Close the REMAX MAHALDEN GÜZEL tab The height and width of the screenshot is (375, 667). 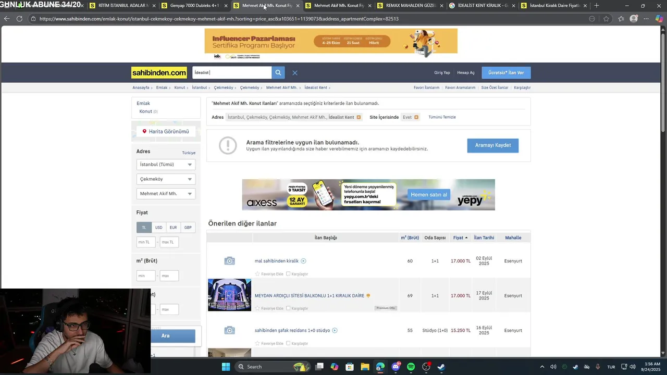click(x=442, y=6)
